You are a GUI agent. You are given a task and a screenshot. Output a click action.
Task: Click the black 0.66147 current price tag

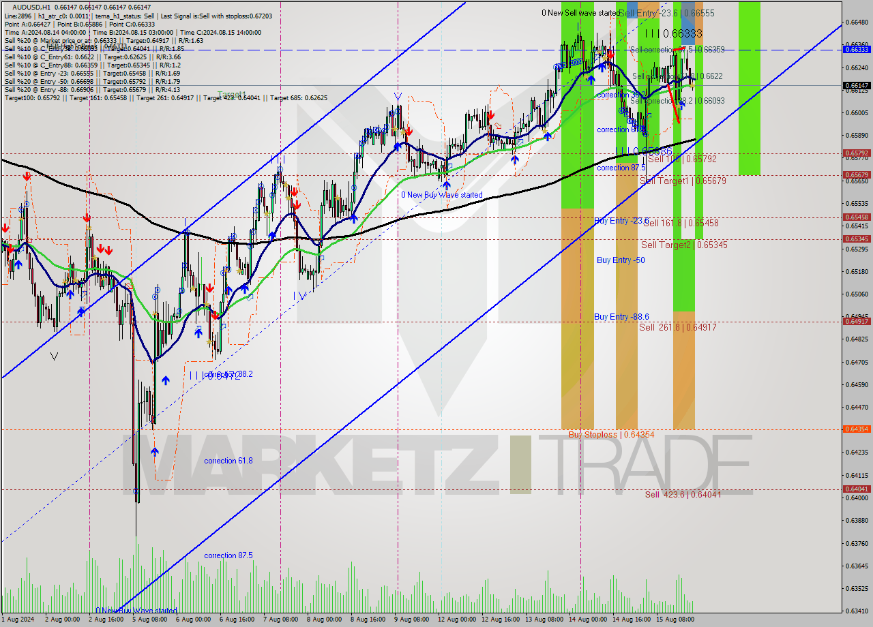[857, 86]
